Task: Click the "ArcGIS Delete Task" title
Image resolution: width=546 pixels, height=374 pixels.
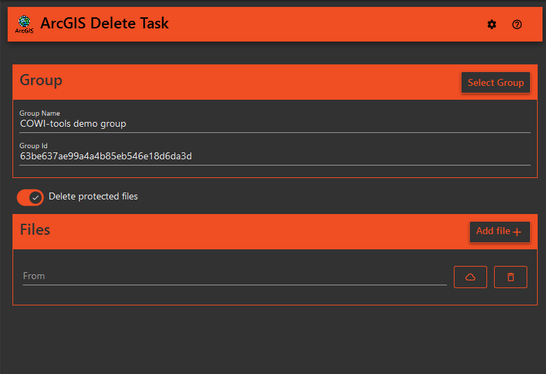Action: tap(105, 24)
